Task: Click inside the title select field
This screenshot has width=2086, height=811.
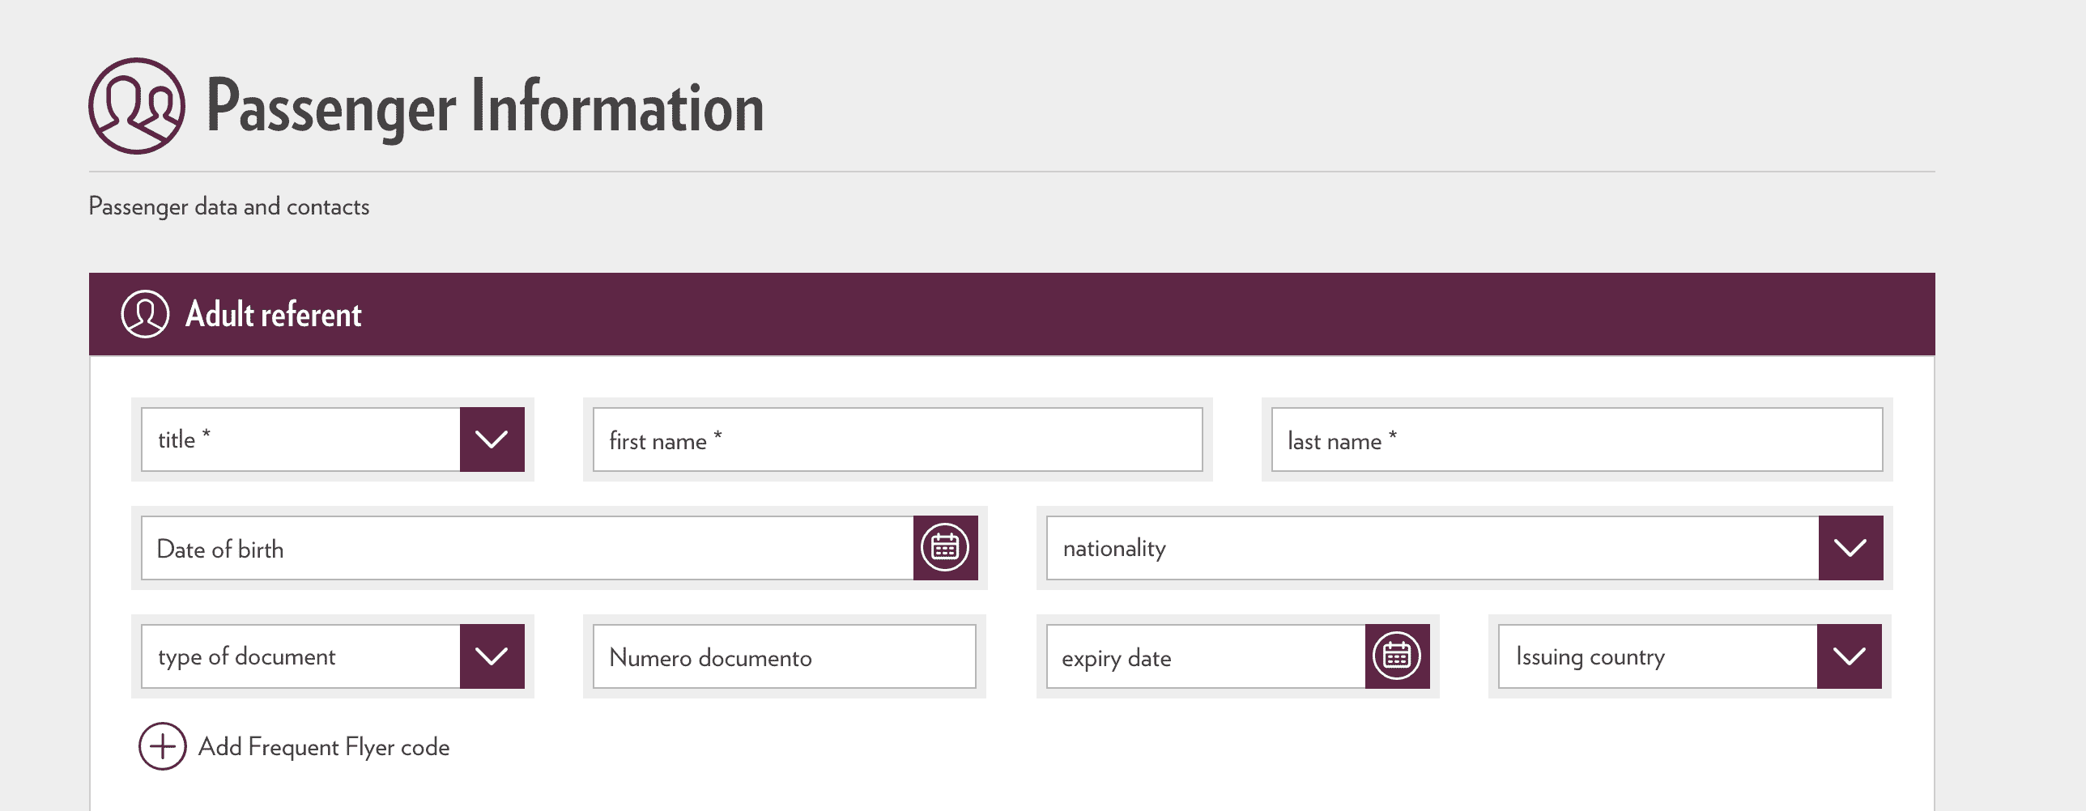Action: 300,439
